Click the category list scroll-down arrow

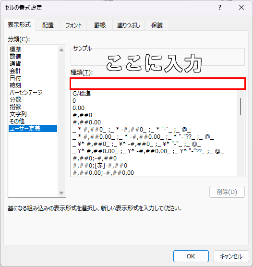61,193
